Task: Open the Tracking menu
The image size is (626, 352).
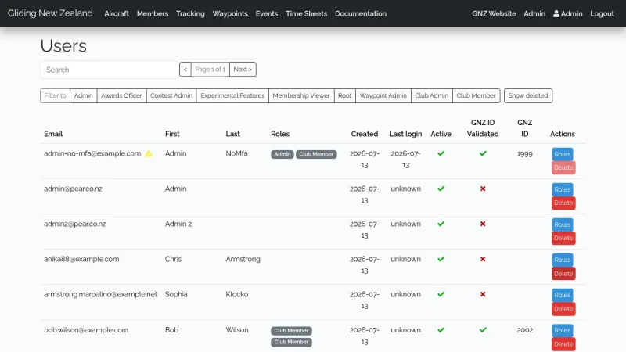Action: coord(190,13)
